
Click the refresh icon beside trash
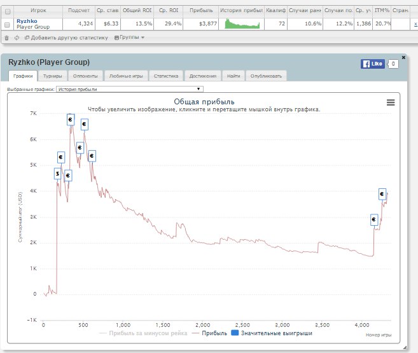pos(17,38)
